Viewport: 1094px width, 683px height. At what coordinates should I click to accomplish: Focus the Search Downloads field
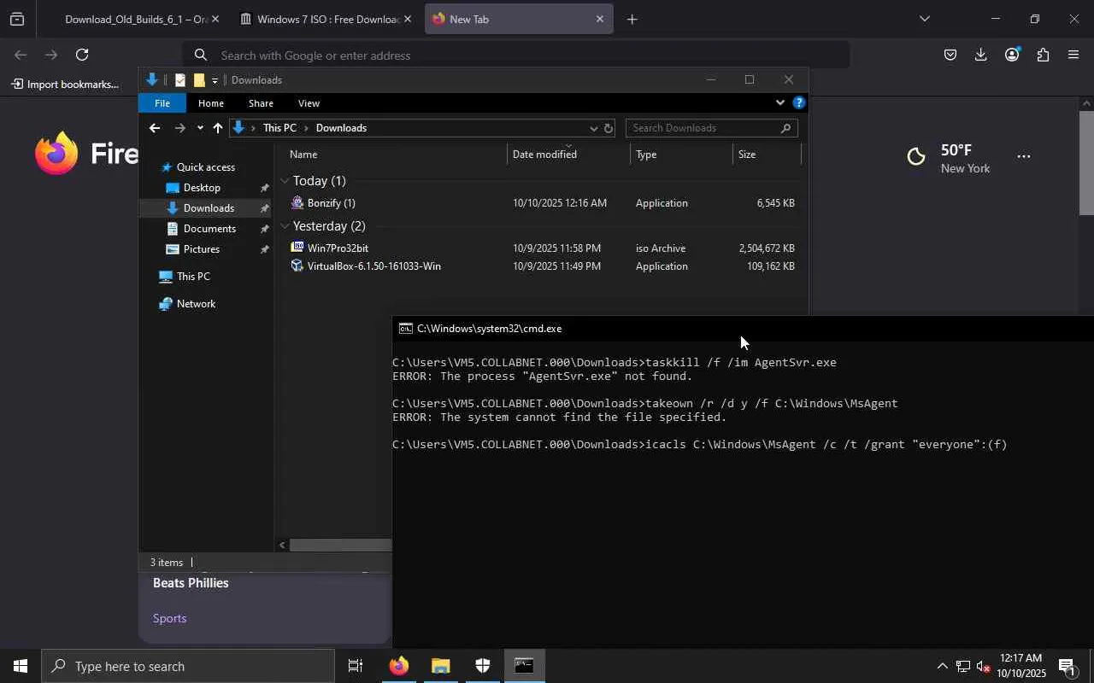pos(711,128)
